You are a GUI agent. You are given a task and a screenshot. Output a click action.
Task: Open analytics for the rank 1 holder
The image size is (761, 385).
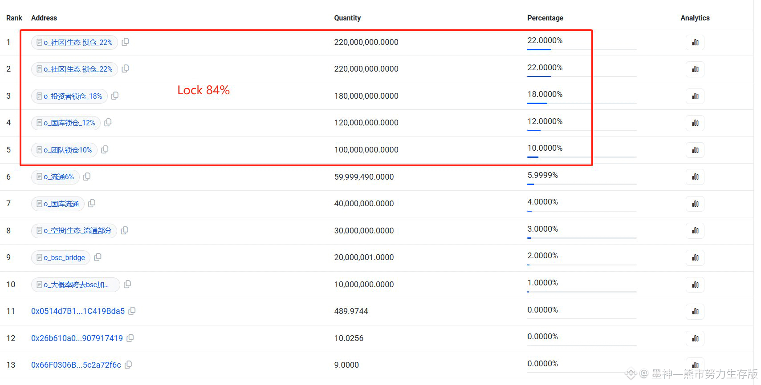coord(695,42)
